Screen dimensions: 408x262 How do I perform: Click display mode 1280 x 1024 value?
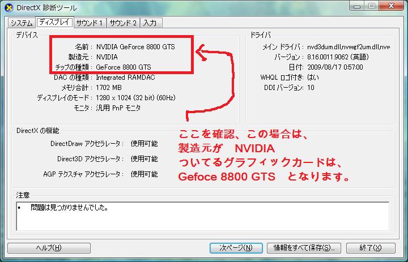[135, 98]
